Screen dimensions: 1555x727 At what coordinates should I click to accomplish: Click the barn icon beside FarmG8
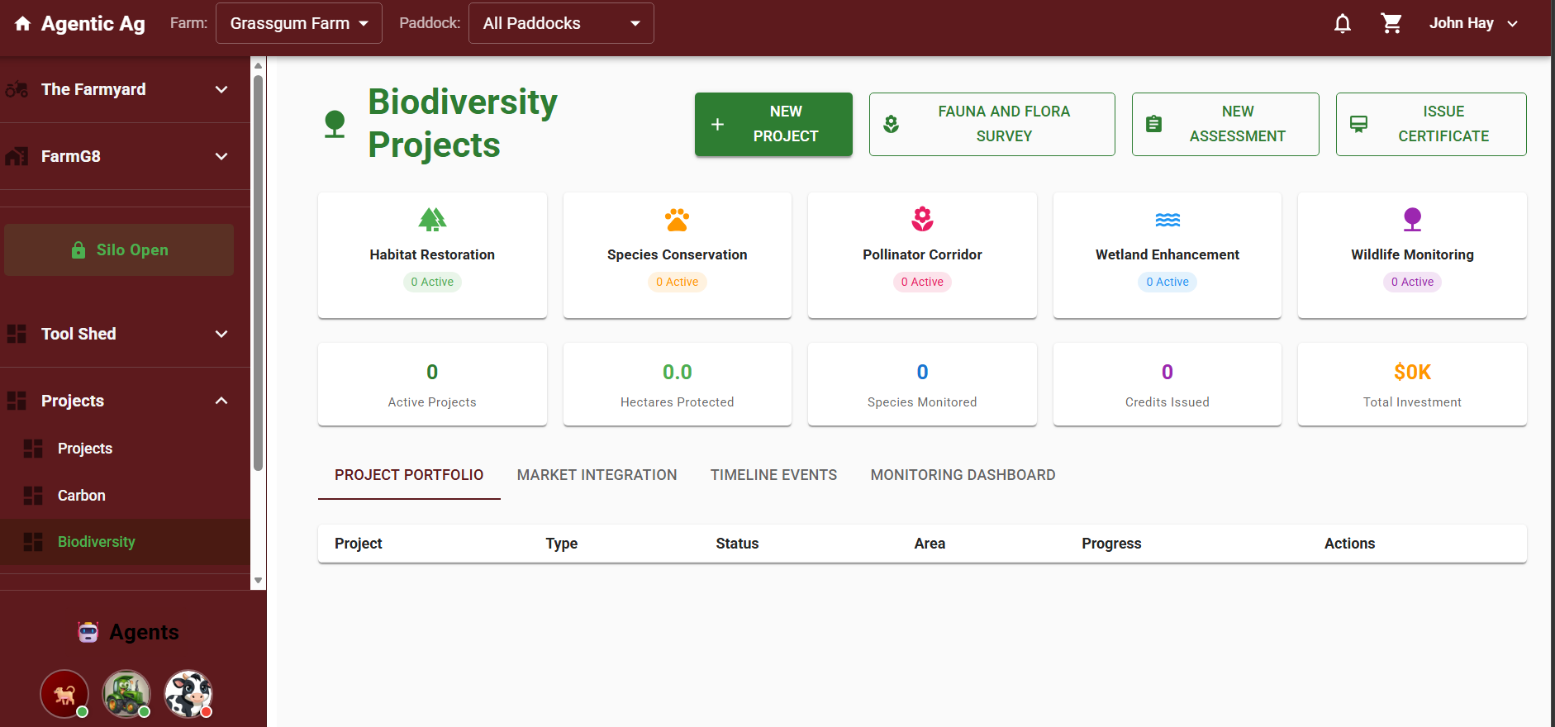click(17, 156)
